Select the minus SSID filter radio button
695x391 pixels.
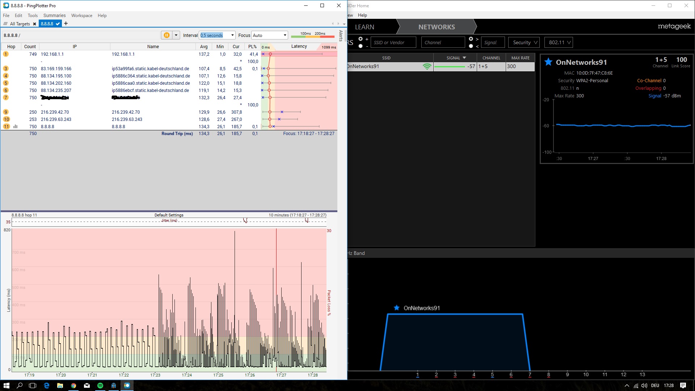tap(361, 46)
